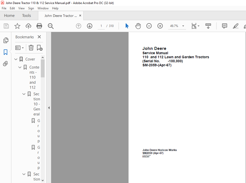
Task: Click total pages '310' label
Action: tap(111, 26)
